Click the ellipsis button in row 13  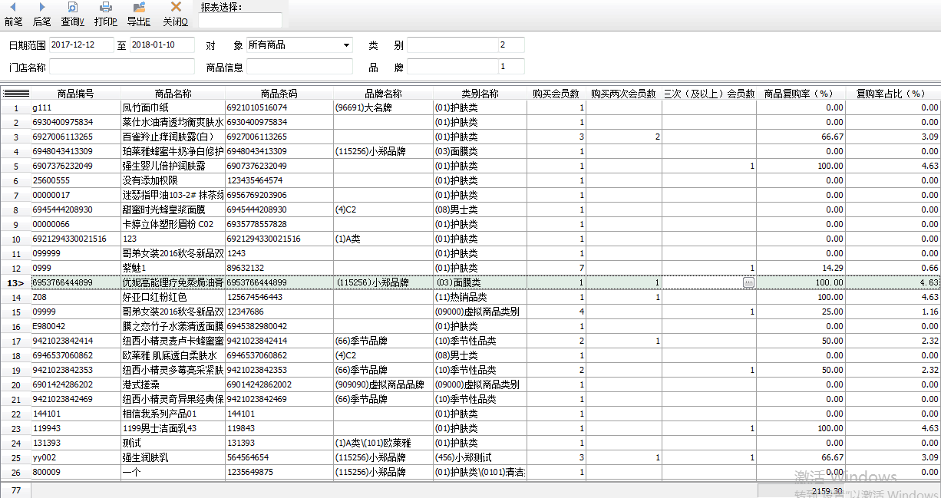click(x=748, y=282)
